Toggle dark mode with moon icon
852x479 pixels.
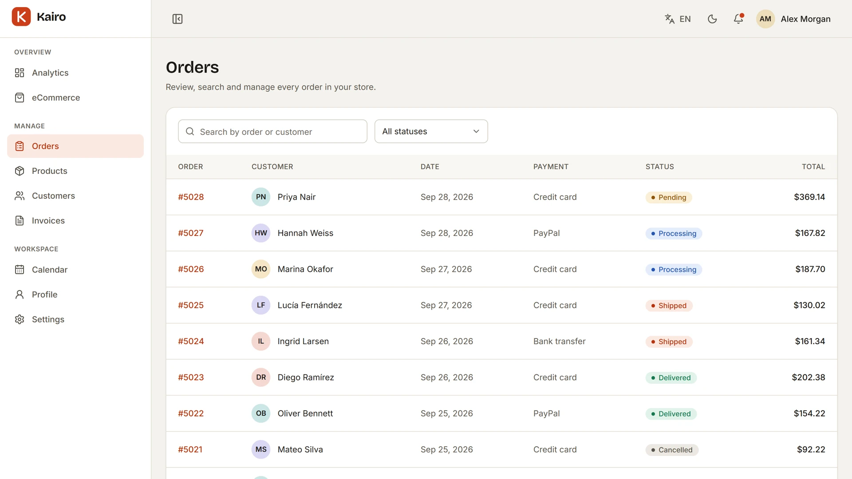712,19
